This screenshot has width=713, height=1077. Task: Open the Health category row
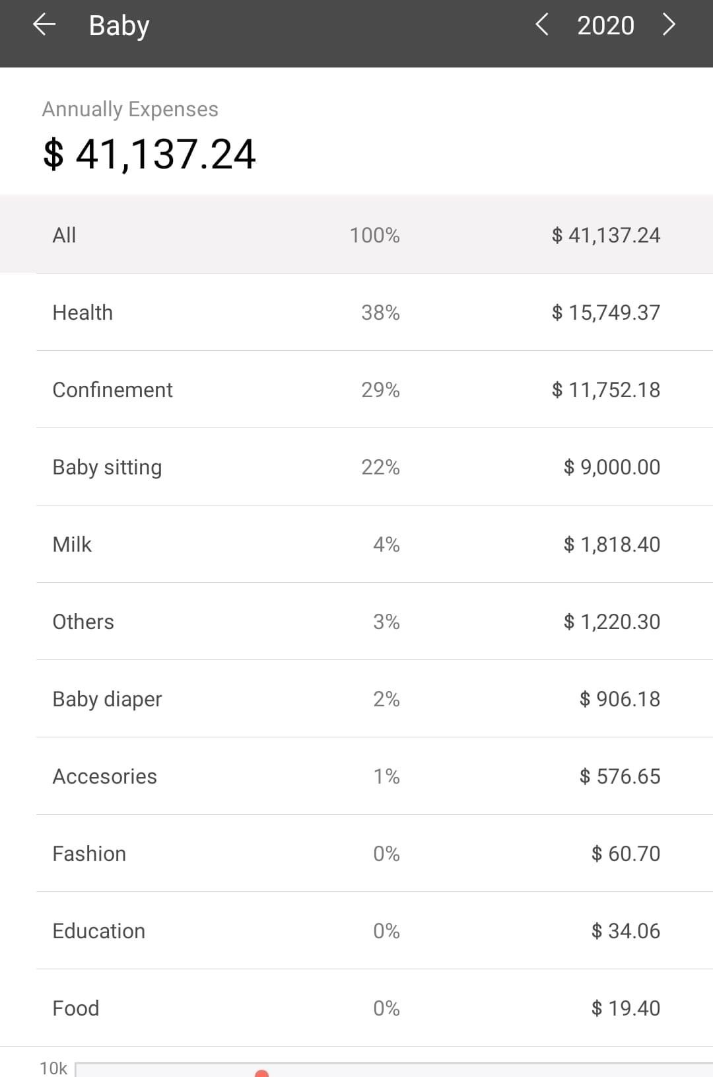click(356, 312)
